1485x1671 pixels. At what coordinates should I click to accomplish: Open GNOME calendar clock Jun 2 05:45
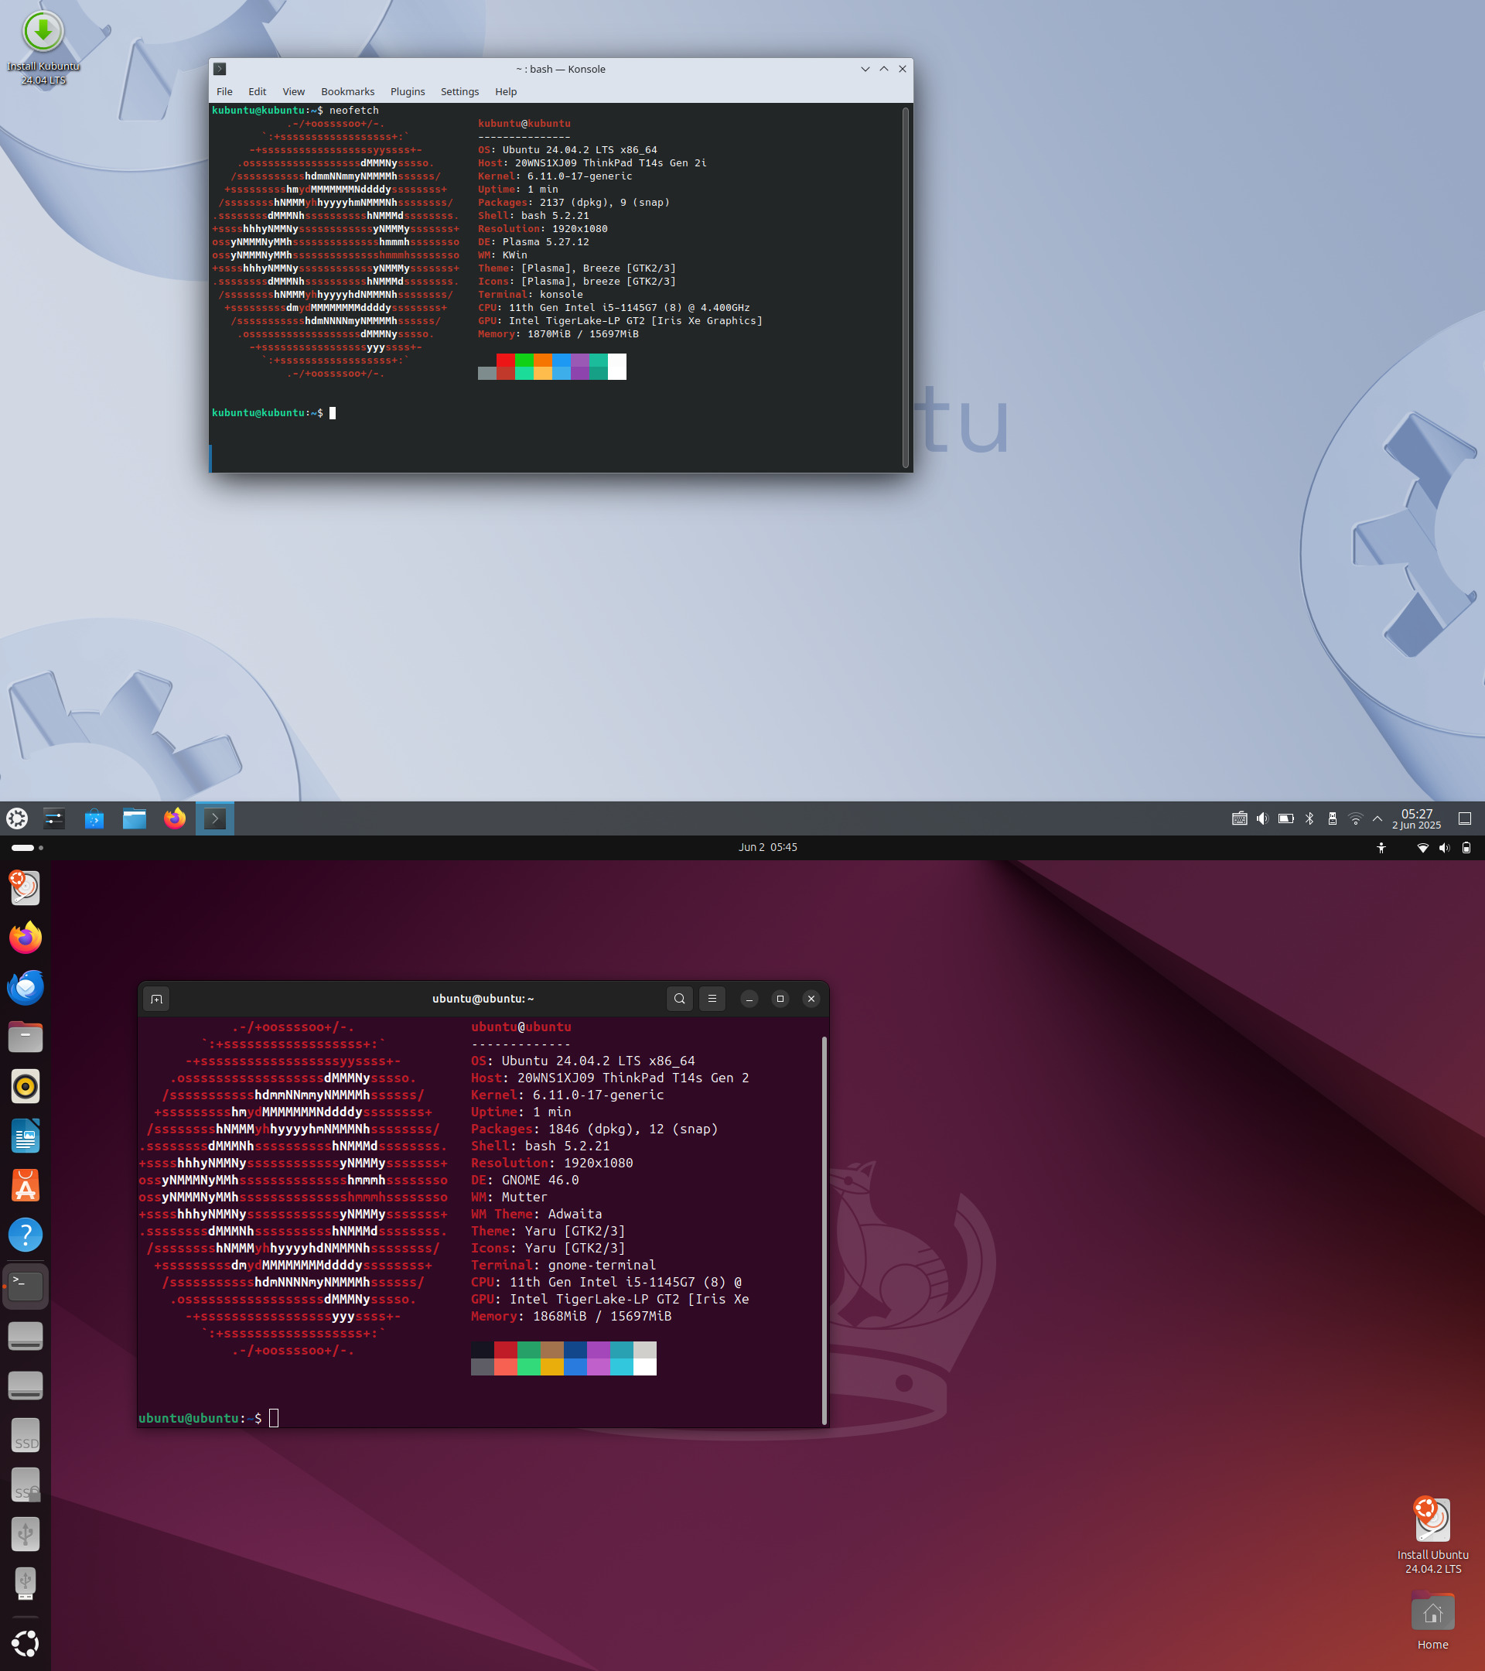click(x=767, y=847)
